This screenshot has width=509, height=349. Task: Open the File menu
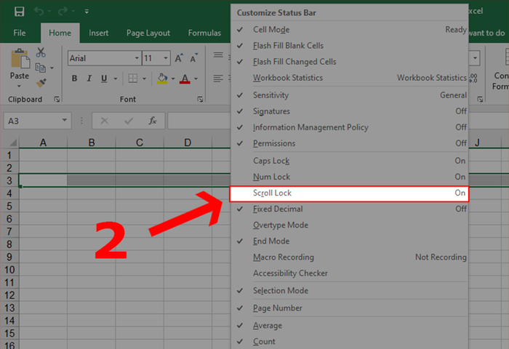point(20,33)
